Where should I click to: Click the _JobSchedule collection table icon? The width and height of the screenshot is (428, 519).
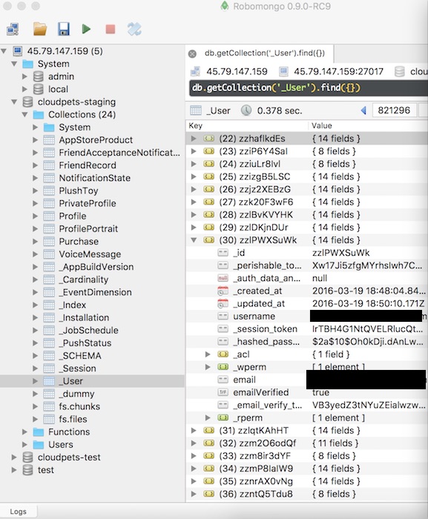tap(49, 331)
